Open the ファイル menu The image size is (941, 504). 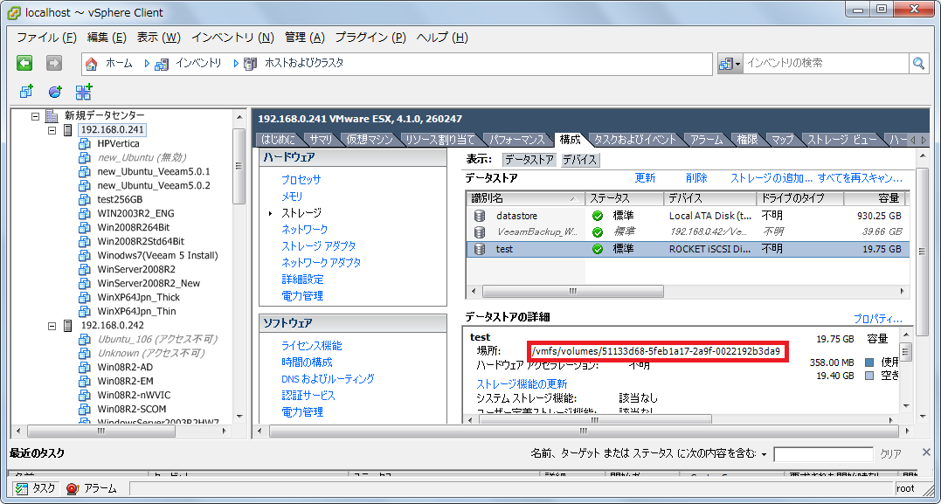tap(47, 38)
